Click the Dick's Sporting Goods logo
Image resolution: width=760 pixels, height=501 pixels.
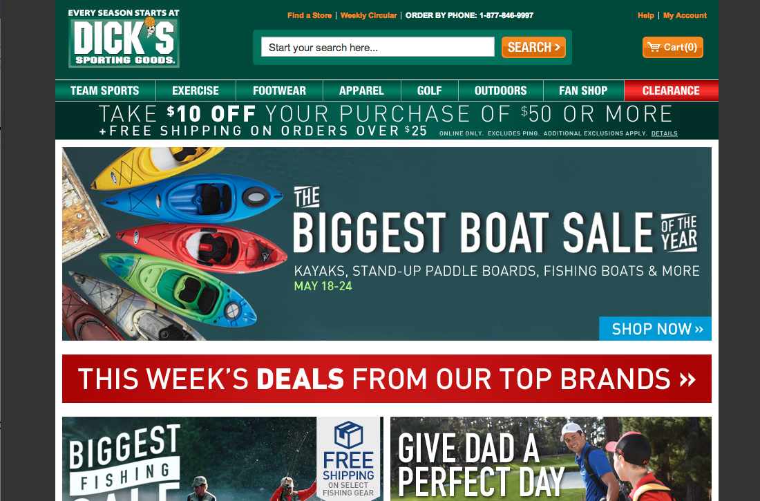[x=124, y=38]
